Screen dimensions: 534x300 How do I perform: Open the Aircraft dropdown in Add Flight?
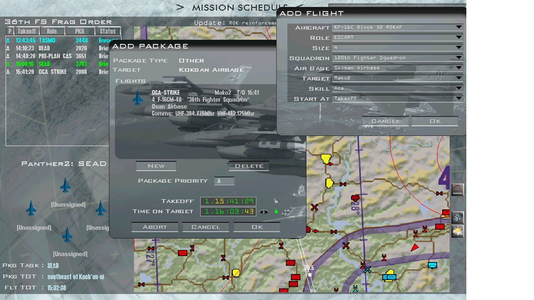[397, 27]
